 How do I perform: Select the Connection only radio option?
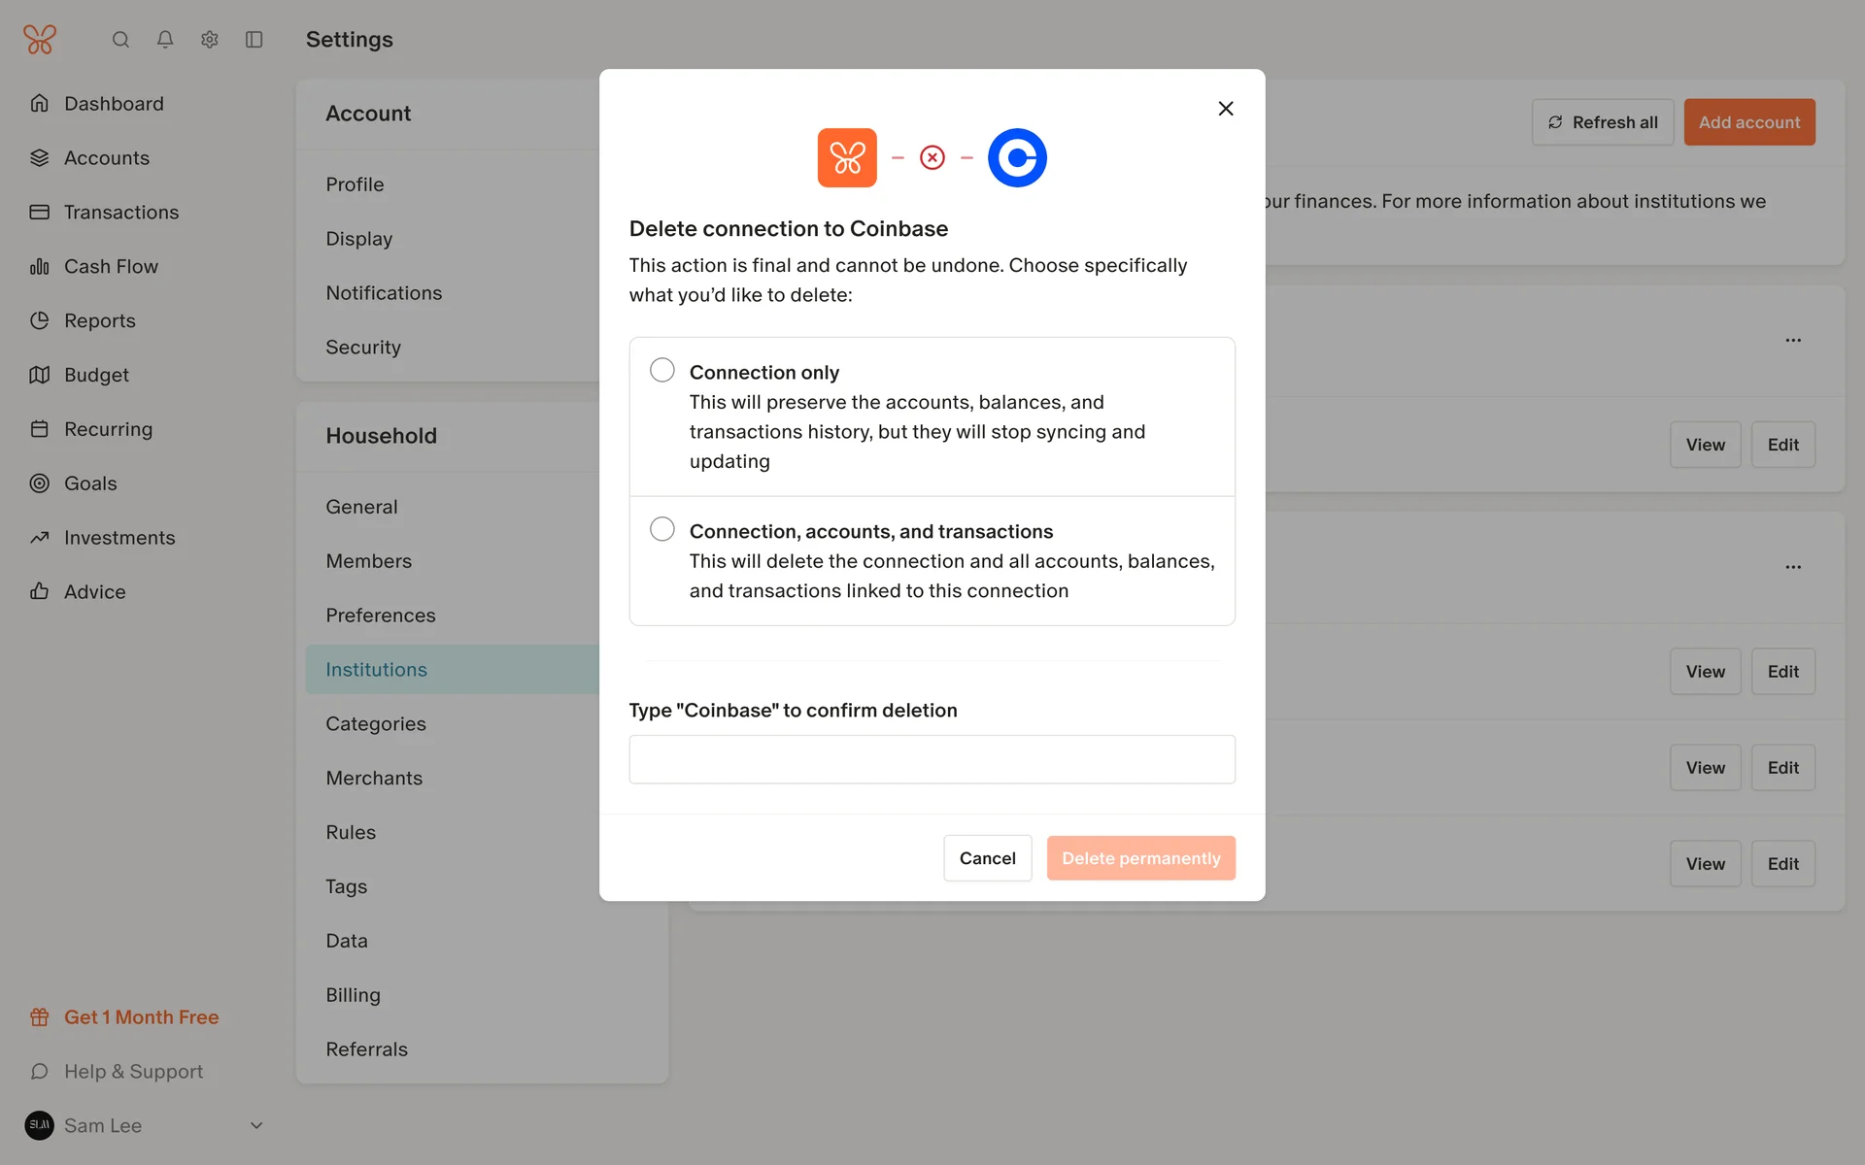point(662,370)
